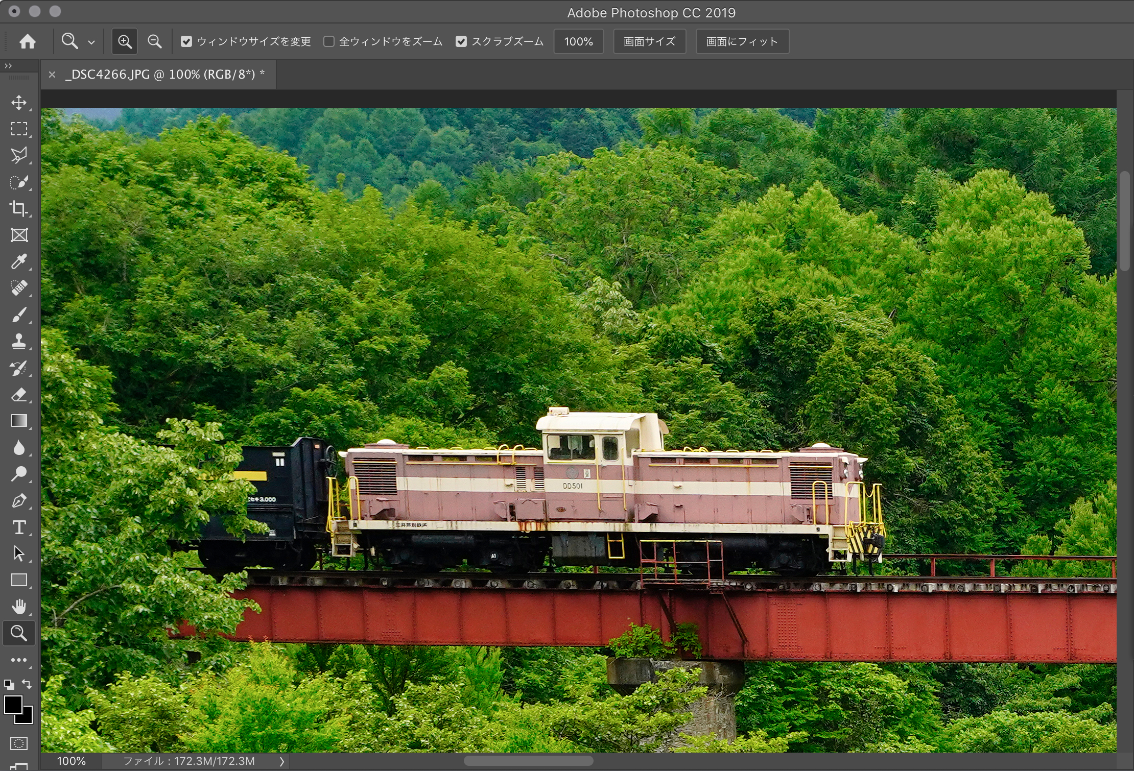Click the zoom-out magnifier in options bar

[x=154, y=41]
